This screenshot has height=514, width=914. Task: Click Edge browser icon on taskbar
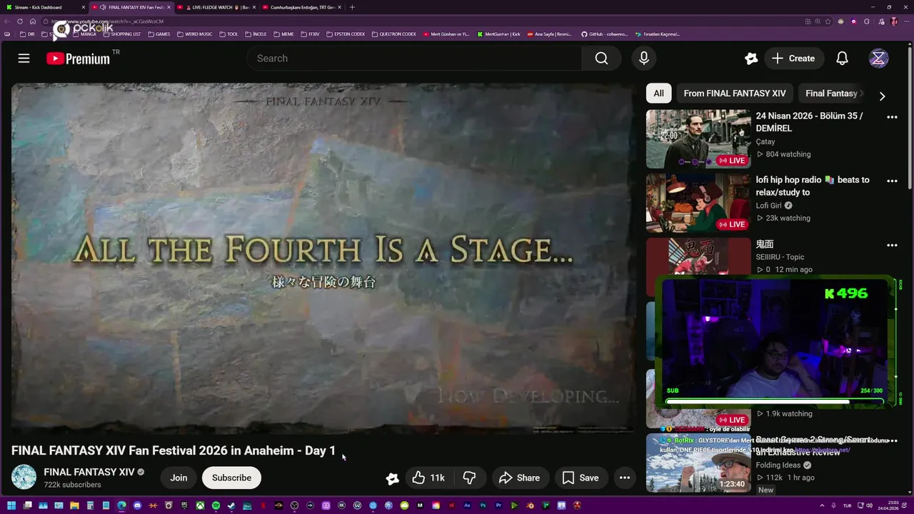pyautogui.click(x=121, y=505)
